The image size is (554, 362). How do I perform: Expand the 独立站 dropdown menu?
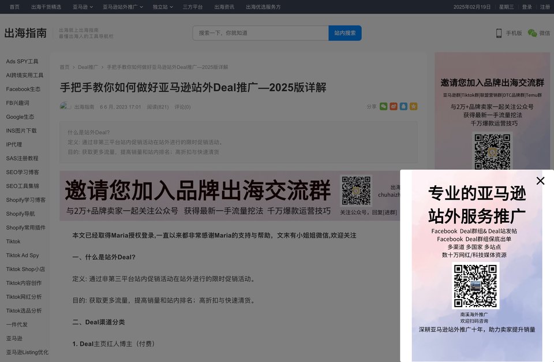pos(163,7)
